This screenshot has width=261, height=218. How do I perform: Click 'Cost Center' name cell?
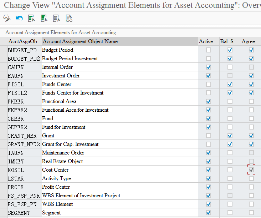click(120, 170)
